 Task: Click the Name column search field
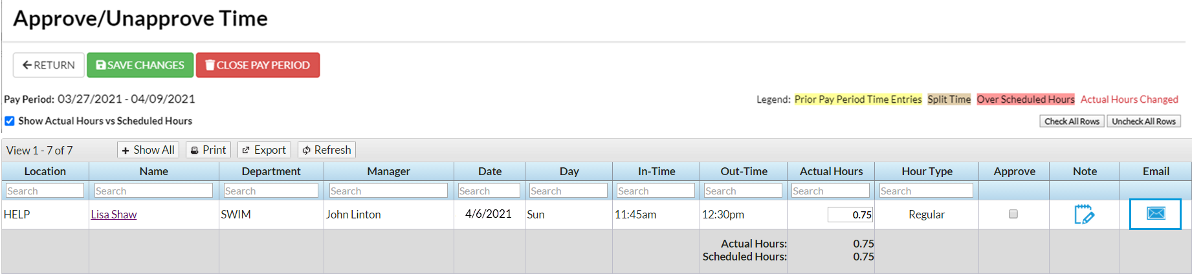(x=153, y=191)
